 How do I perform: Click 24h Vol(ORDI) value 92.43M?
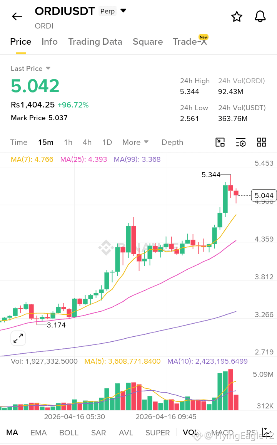pos(230,92)
